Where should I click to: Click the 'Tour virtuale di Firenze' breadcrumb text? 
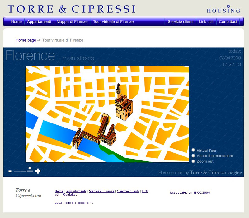tap(63, 40)
